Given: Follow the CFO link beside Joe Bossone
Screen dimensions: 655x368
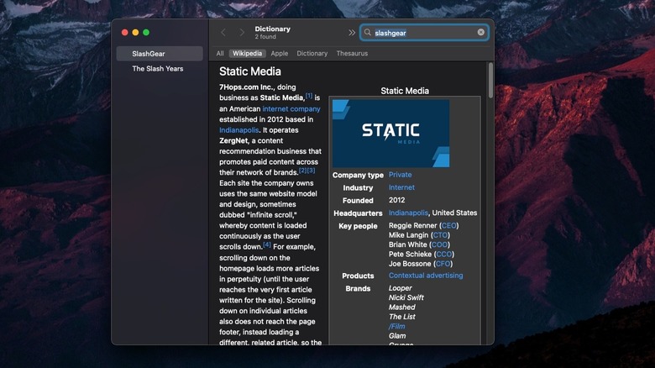Looking at the screenshot, I should click(443, 264).
